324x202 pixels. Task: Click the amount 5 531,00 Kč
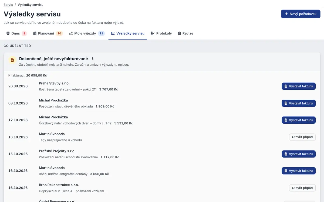click(123, 123)
